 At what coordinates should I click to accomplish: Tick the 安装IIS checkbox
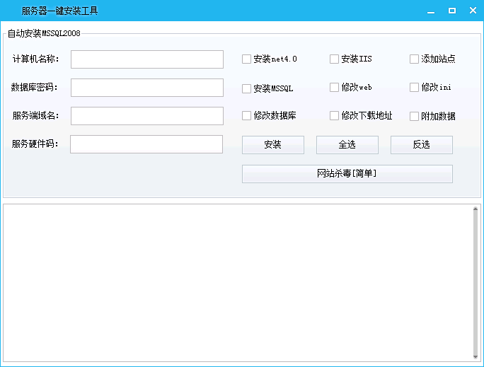pos(335,59)
